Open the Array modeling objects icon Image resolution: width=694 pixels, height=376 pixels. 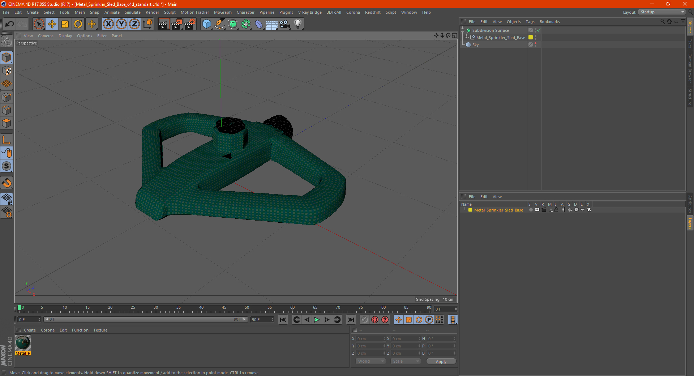(246, 24)
